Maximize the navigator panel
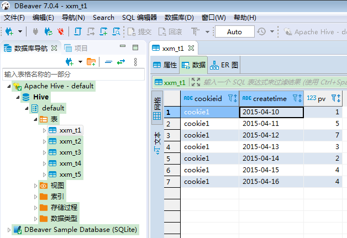 tap(135, 47)
